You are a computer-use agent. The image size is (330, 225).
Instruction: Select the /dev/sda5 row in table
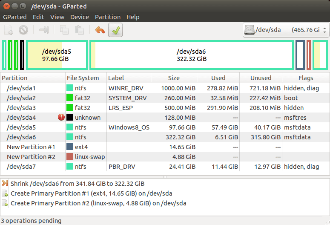(165, 127)
